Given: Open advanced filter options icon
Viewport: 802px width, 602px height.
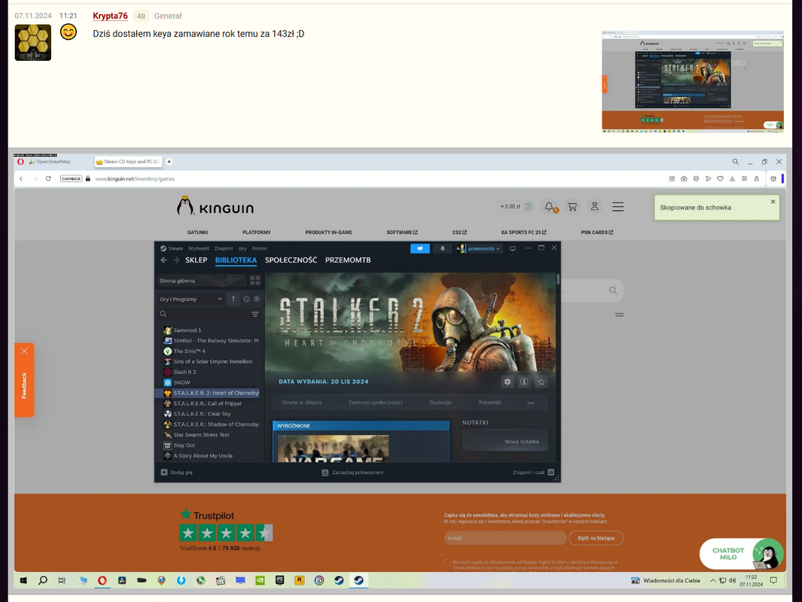Looking at the screenshot, I should point(255,315).
